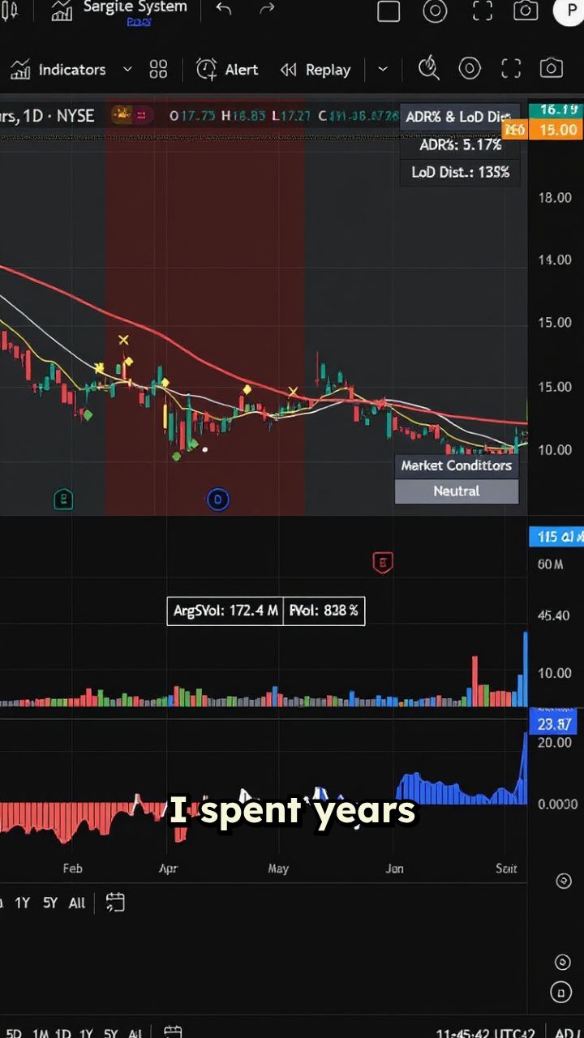Click the orange 15.00 price label
This screenshot has width=584, height=1038.
pos(555,130)
